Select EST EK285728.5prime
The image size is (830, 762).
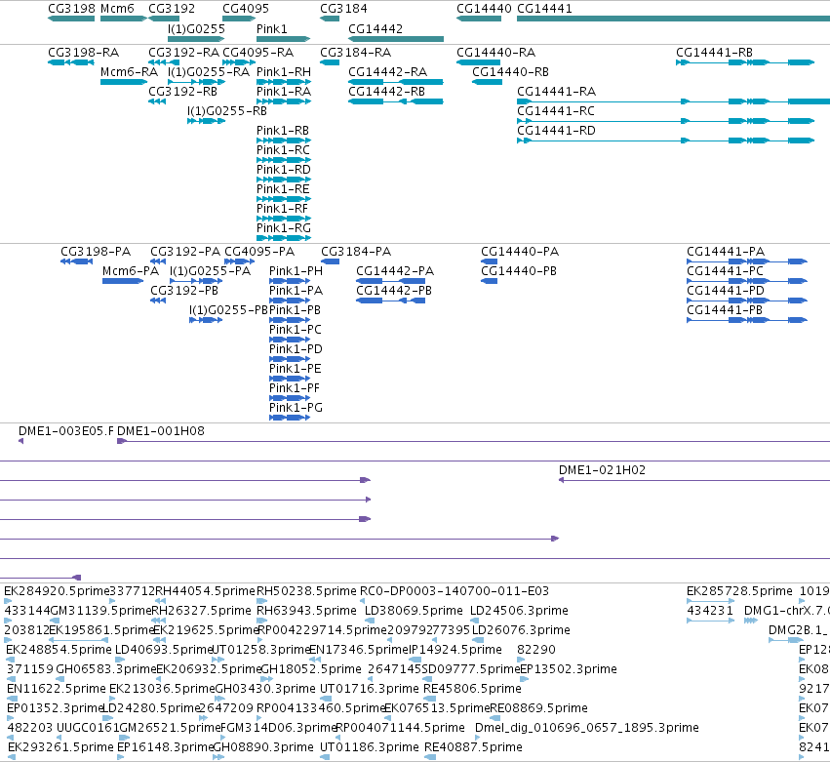[x=739, y=590]
